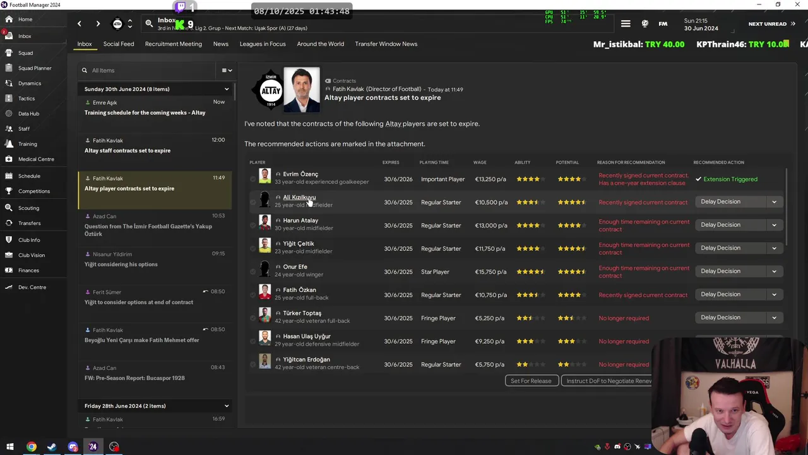Select Hasan Ulaş Uyğur row radio circle

point(253,341)
